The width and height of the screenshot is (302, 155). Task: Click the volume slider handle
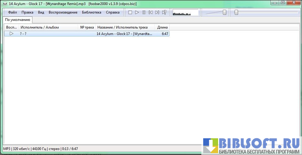(x=224, y=12)
